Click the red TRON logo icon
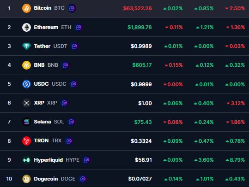Screen dimensions: 249x187 click(x=26, y=141)
